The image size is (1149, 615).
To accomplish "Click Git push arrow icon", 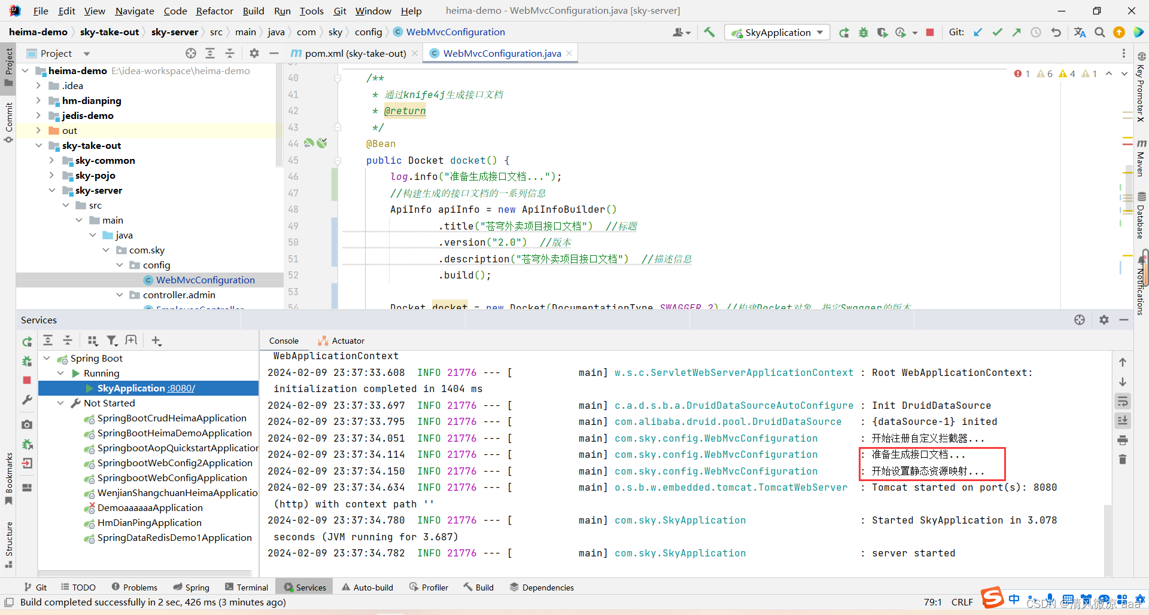I will [x=1016, y=32].
